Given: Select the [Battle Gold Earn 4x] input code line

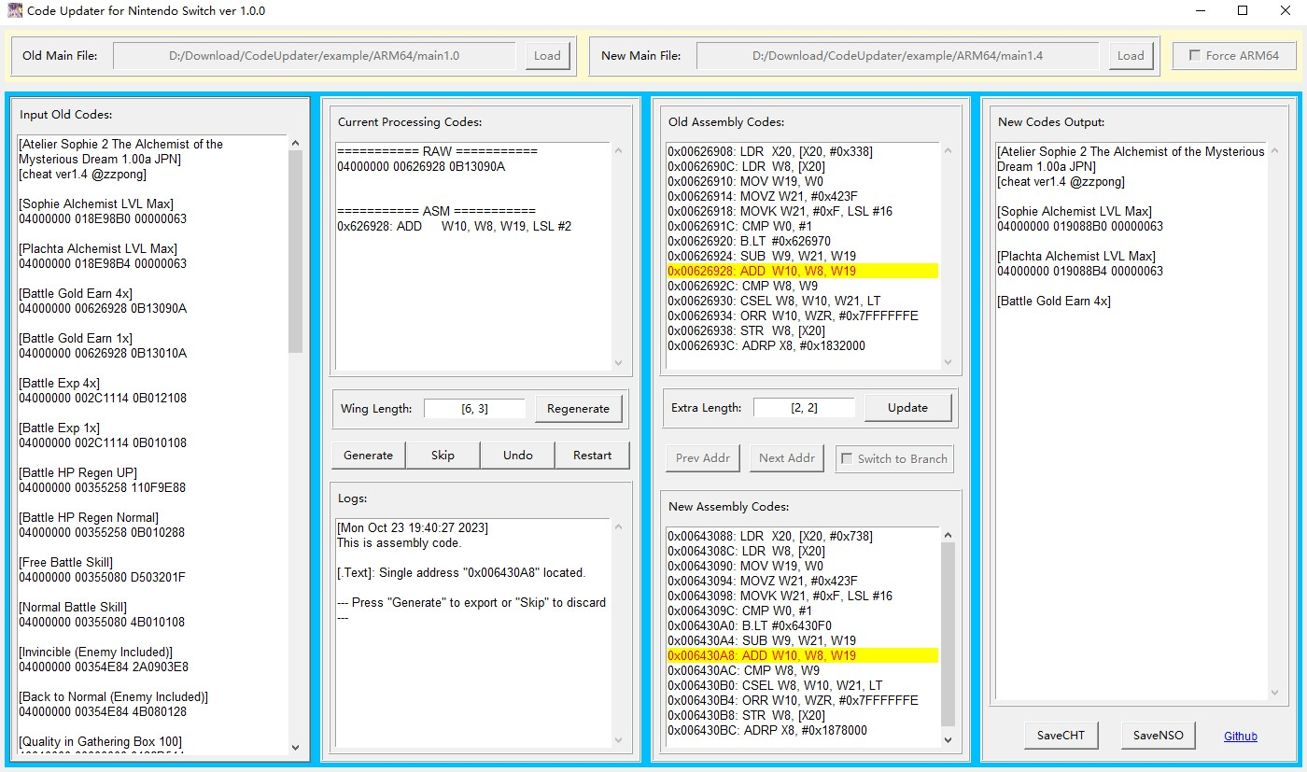Looking at the screenshot, I should [x=76, y=293].
